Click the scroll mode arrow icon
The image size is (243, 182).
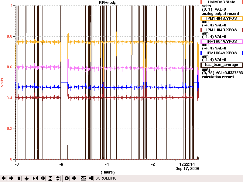coord(91,178)
